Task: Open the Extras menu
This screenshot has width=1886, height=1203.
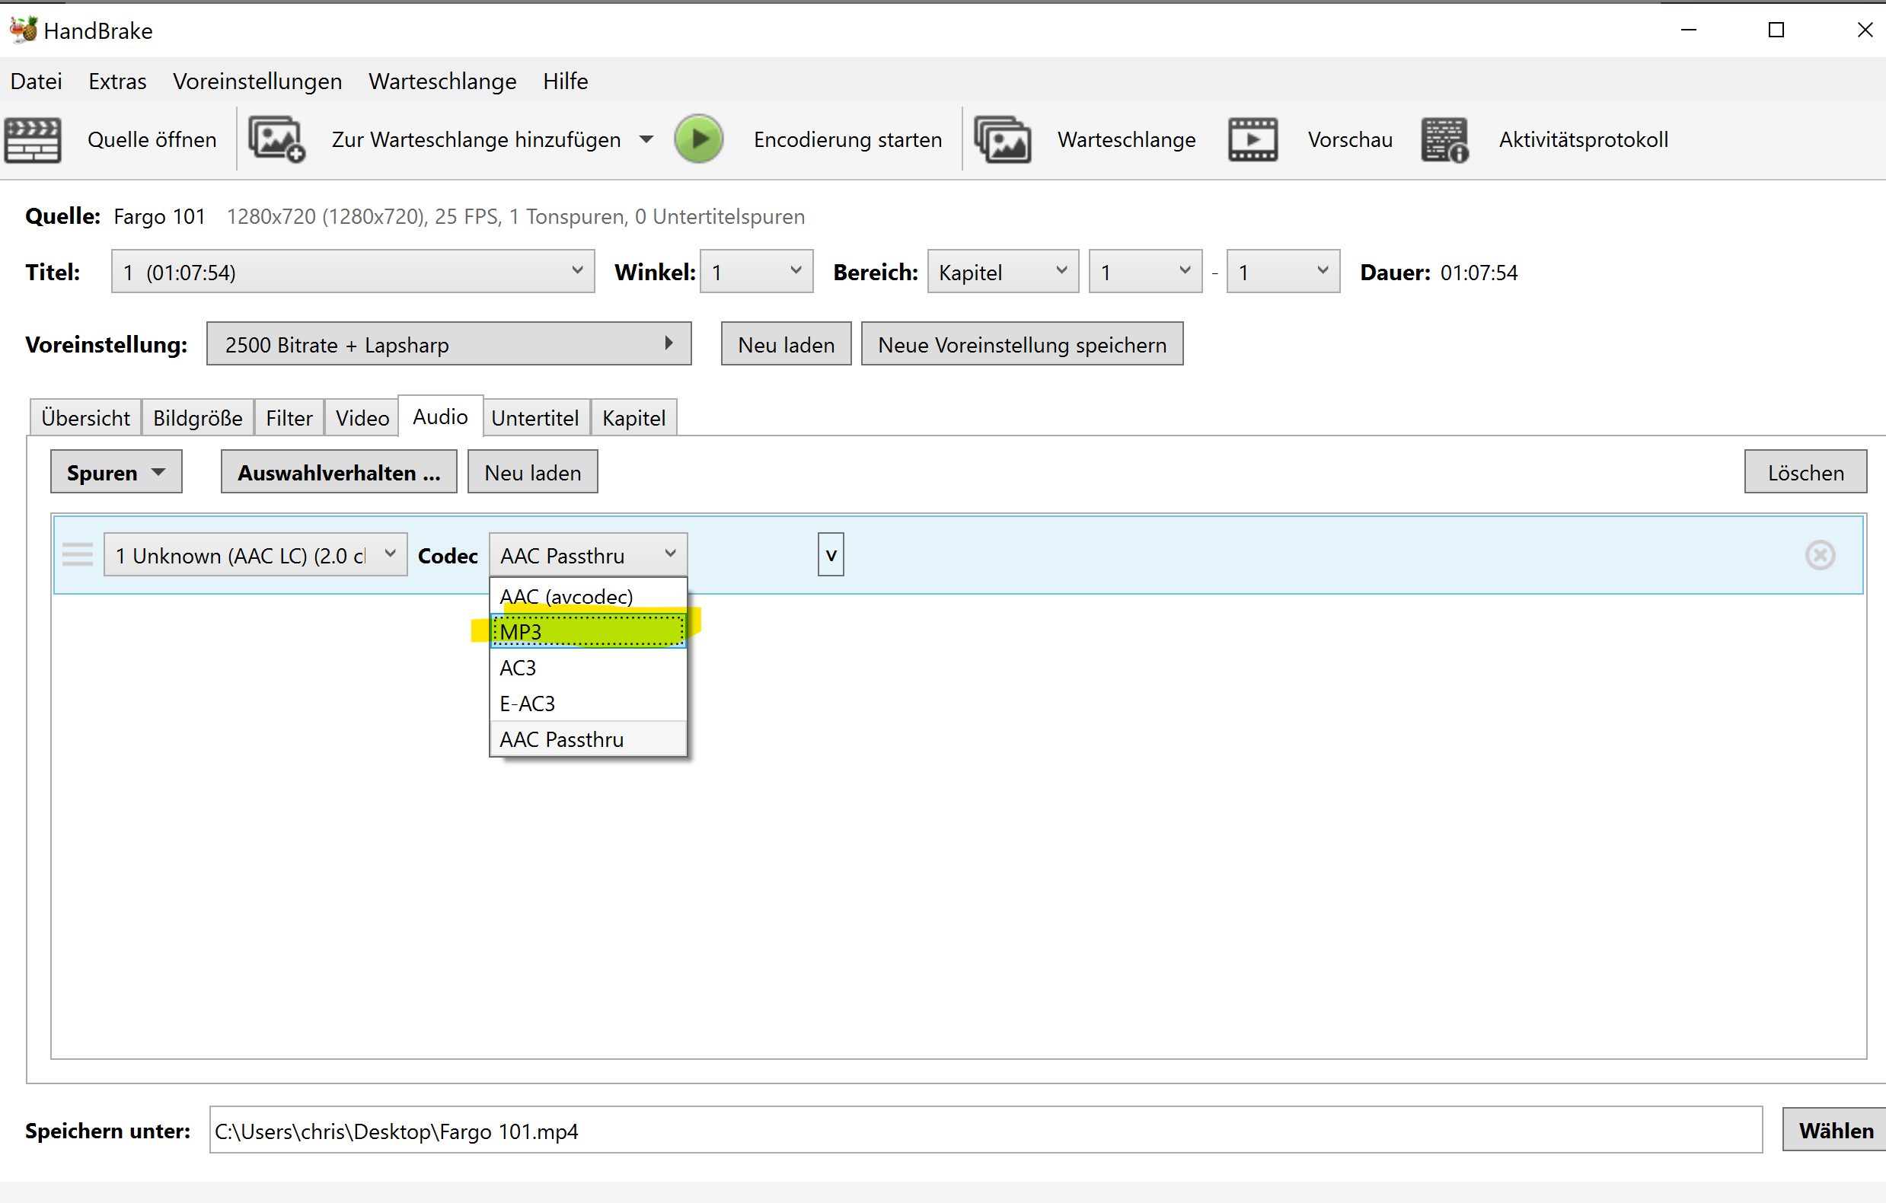Action: pyautogui.click(x=116, y=81)
